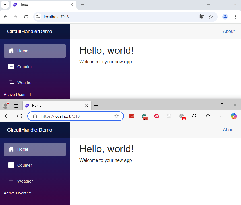Maximize the Edge window
The image size is (241, 205).
222,105
